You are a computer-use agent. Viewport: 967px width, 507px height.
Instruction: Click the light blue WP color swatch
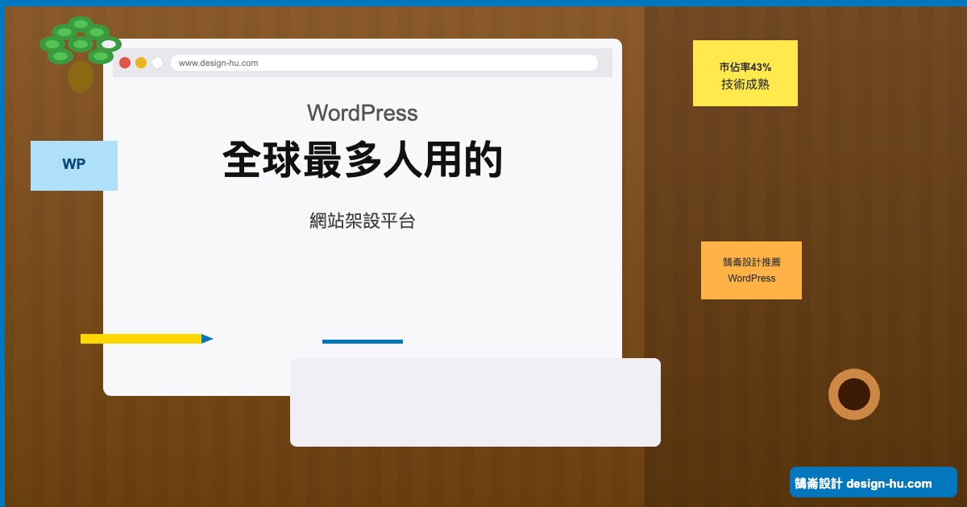pos(74,165)
